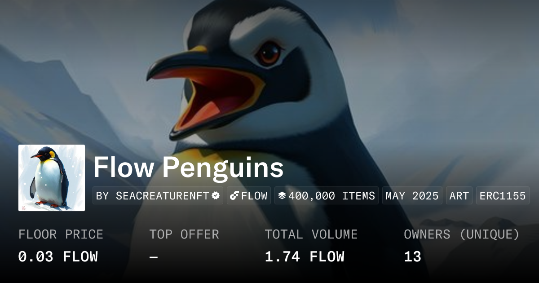Click the 400,000 ITEMS badge

click(x=327, y=196)
